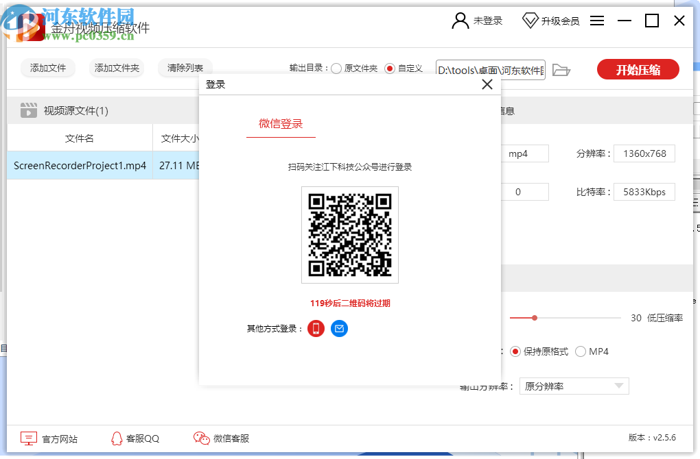Open the hamburger menu at top right
The width and height of the screenshot is (700, 459).
click(596, 21)
